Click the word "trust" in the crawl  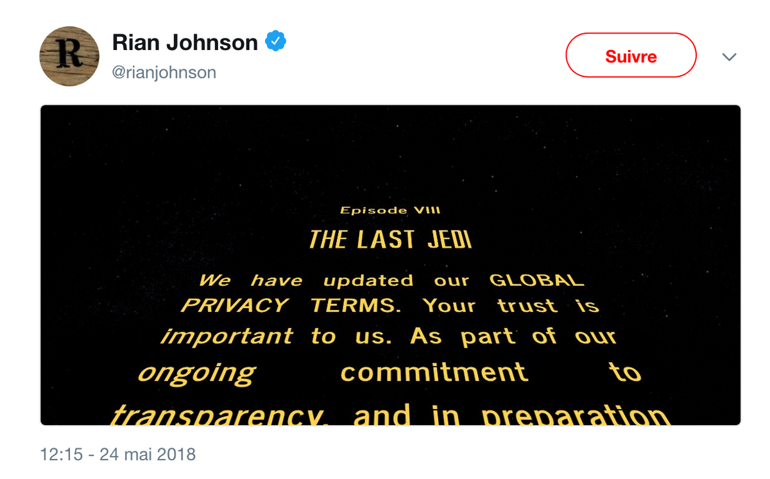click(527, 306)
